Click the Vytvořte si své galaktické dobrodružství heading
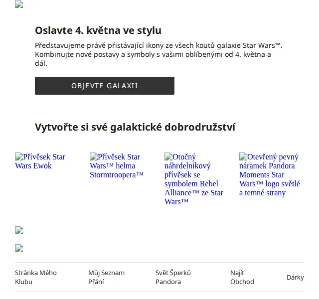This screenshot has height=299, width=319. (135, 127)
